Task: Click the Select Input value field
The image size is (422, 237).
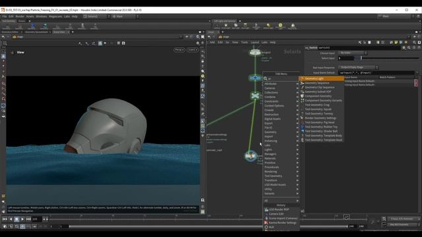Action: tap(346, 58)
